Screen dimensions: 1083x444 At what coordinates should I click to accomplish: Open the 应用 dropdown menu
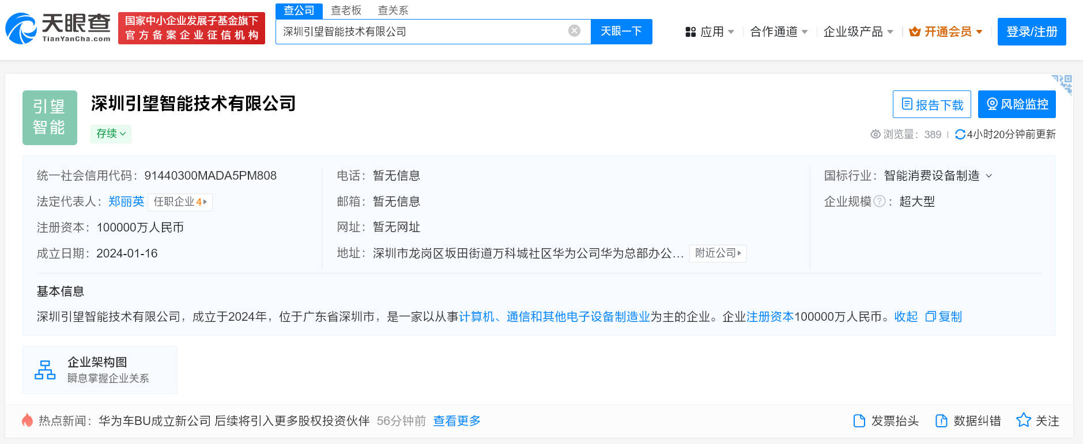click(x=710, y=32)
